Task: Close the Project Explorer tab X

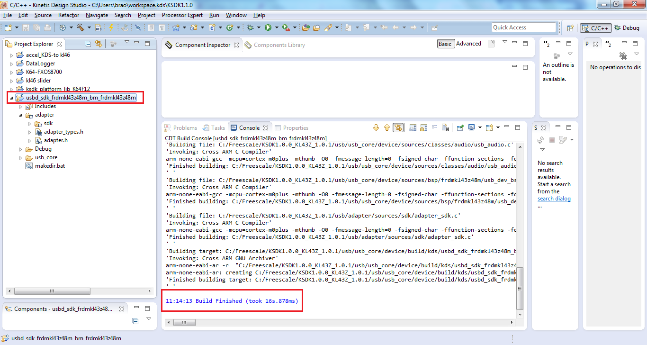Action: 59,44
